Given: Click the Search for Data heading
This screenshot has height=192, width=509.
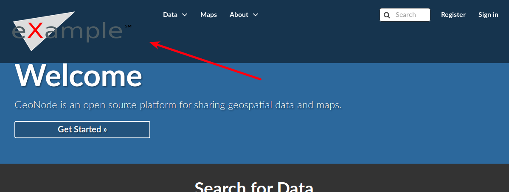Looking at the screenshot, I should (x=254, y=187).
